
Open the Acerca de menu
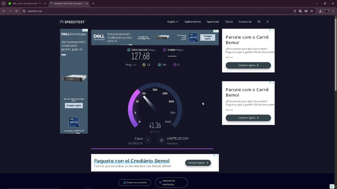(x=245, y=22)
